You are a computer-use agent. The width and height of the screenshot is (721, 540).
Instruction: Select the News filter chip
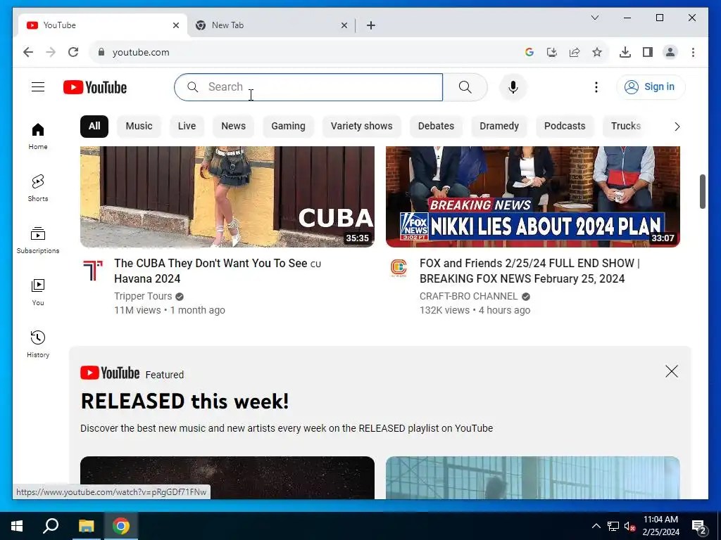(x=234, y=127)
